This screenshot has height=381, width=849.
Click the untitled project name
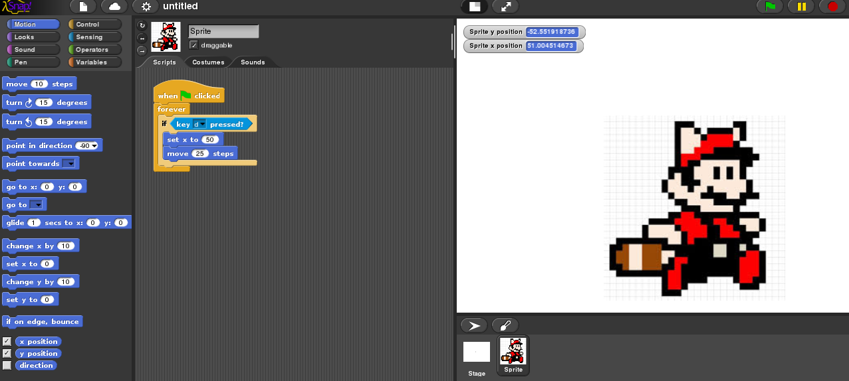point(180,7)
